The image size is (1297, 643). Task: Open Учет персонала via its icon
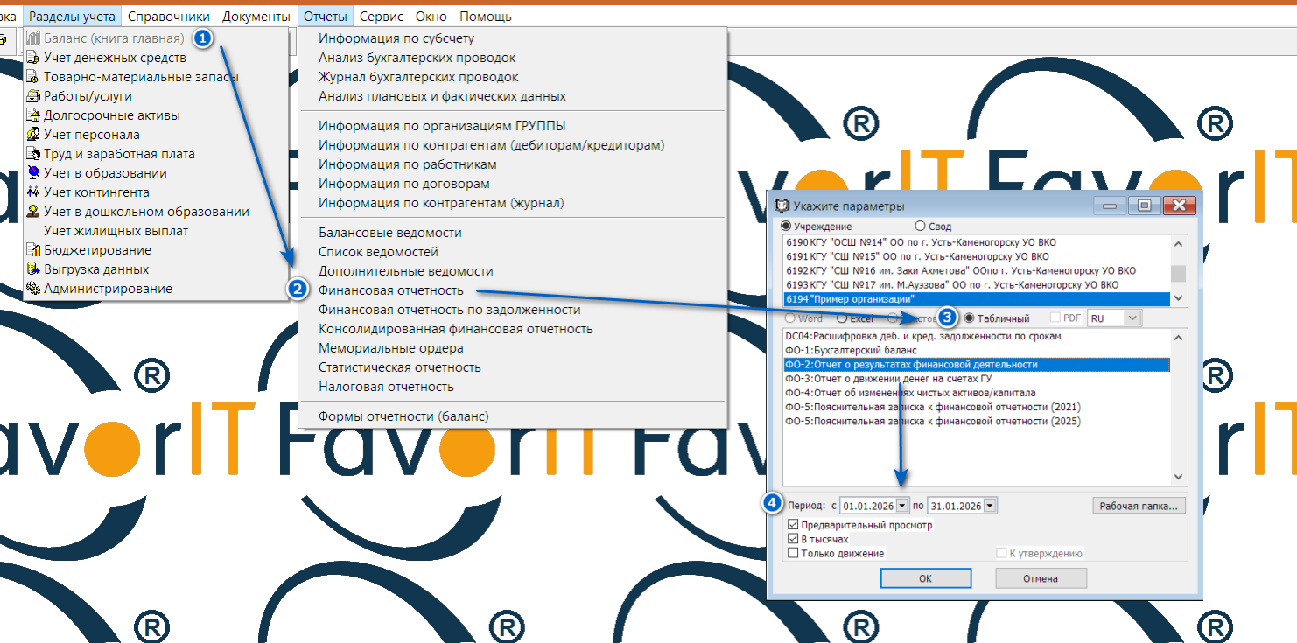pyautogui.click(x=33, y=135)
